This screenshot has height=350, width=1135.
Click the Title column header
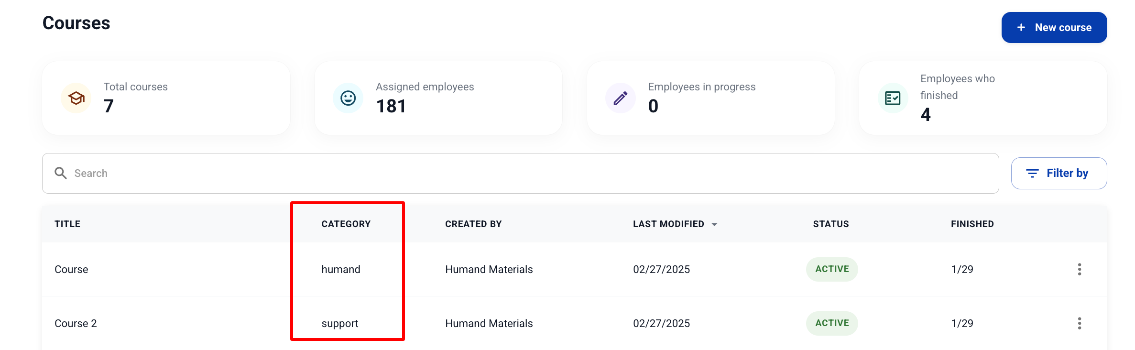[67, 224]
